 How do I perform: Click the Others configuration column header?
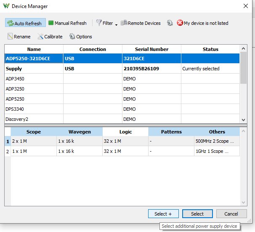[x=217, y=132]
